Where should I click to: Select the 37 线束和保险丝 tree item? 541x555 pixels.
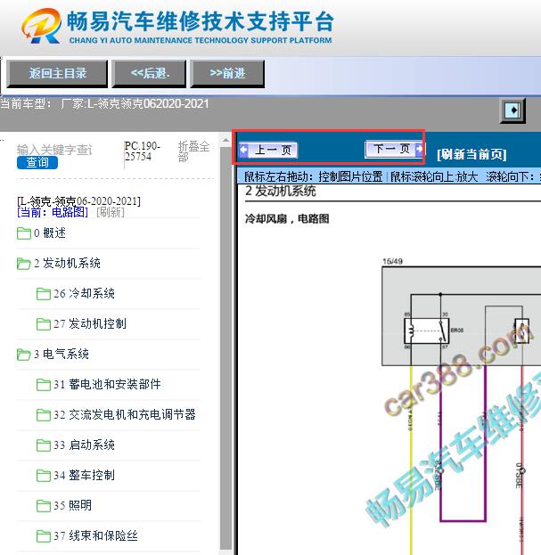coord(95,535)
